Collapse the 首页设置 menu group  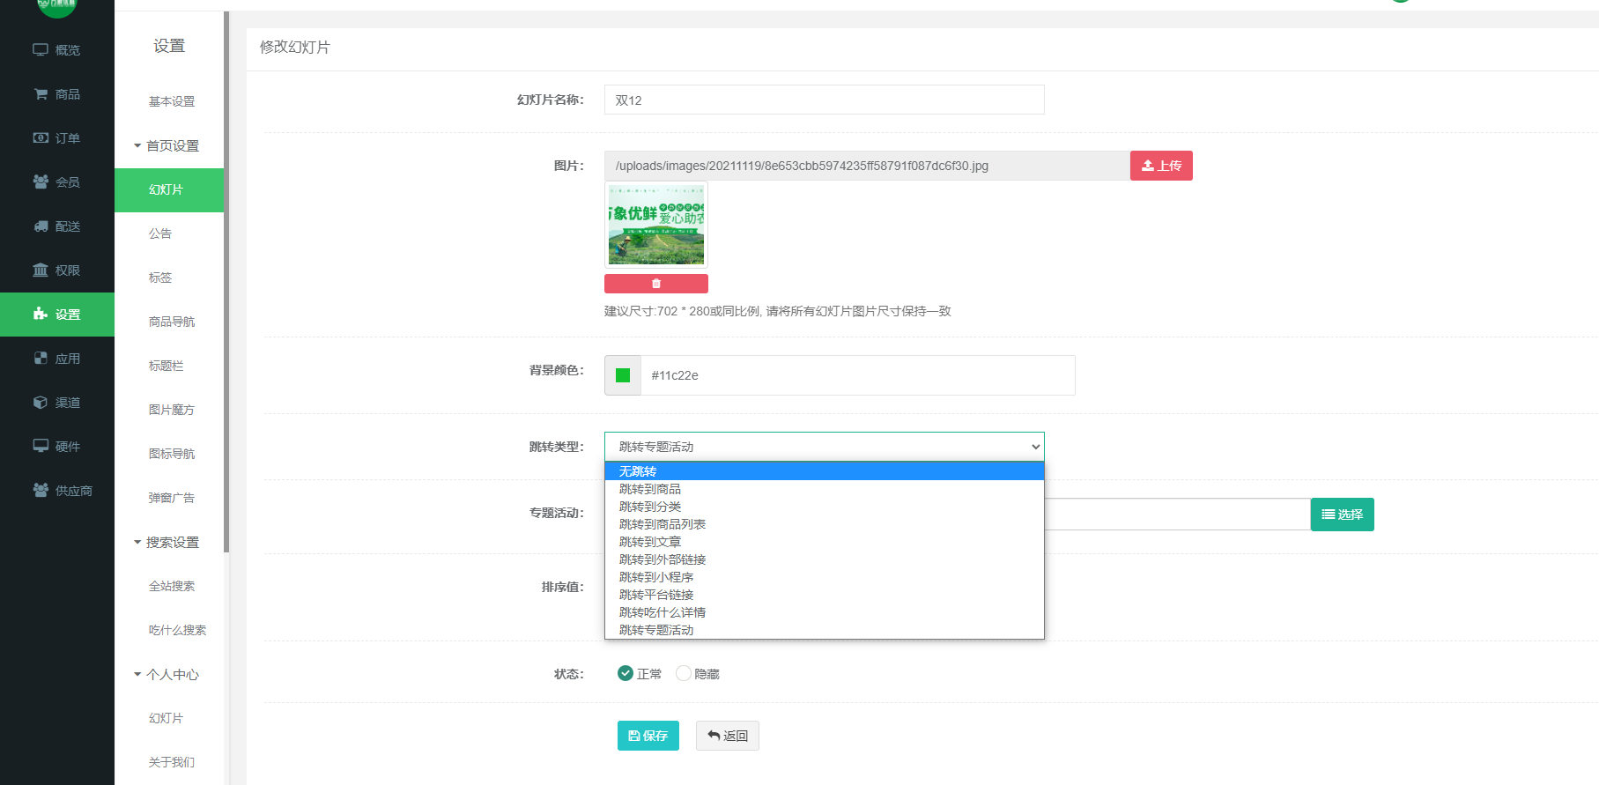pyautogui.click(x=167, y=146)
